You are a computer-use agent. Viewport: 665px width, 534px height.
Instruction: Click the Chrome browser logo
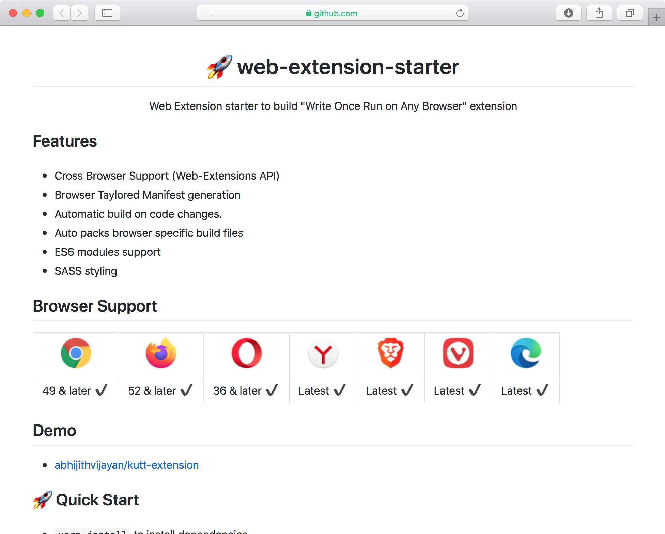pyautogui.click(x=76, y=353)
